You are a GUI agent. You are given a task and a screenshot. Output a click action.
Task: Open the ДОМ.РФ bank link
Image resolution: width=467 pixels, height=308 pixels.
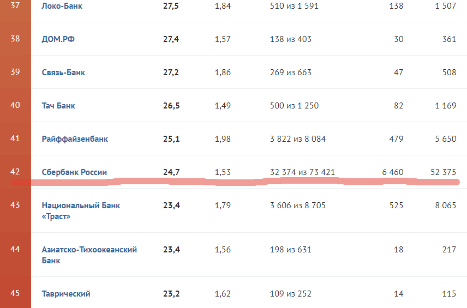pyautogui.click(x=58, y=39)
